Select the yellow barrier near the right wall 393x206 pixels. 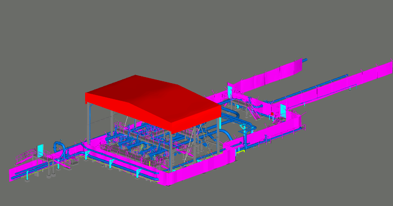[240, 150]
